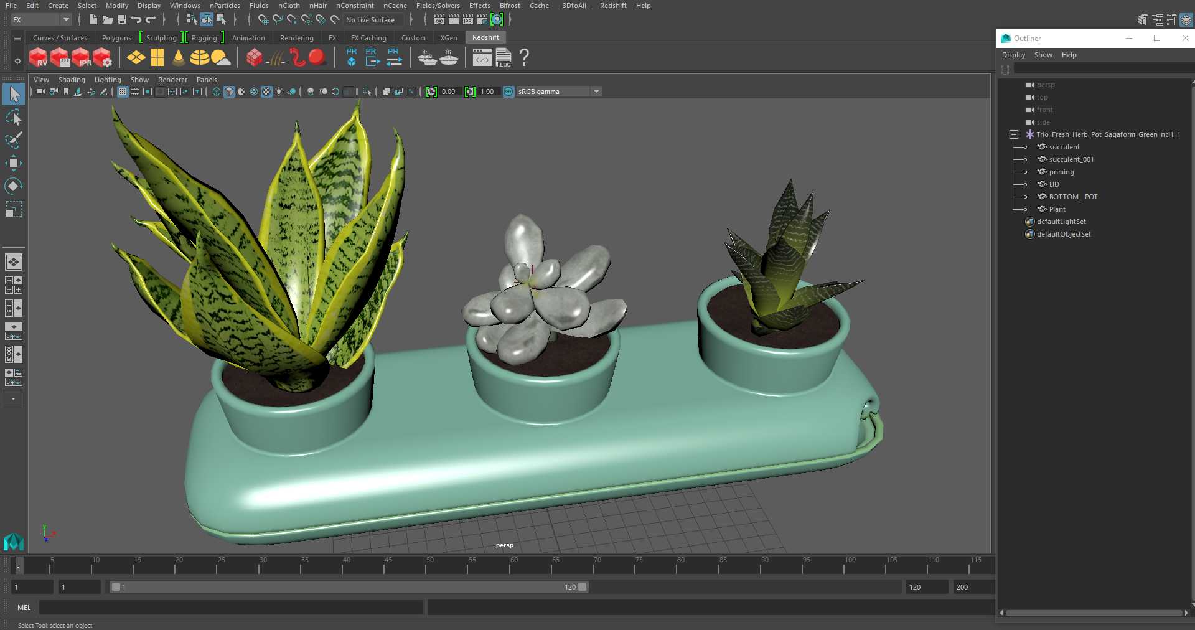Create a Redshift area light from the shelf
This screenshot has width=1195, height=630.
[x=136, y=58]
